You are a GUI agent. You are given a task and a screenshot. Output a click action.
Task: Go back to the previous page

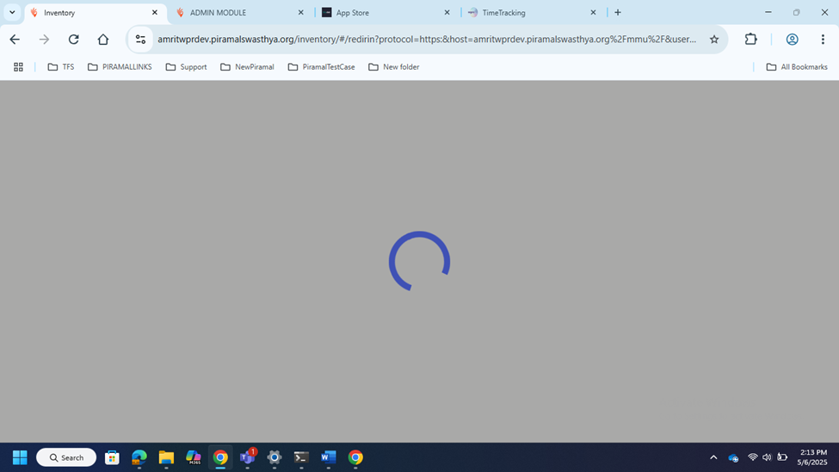15,39
